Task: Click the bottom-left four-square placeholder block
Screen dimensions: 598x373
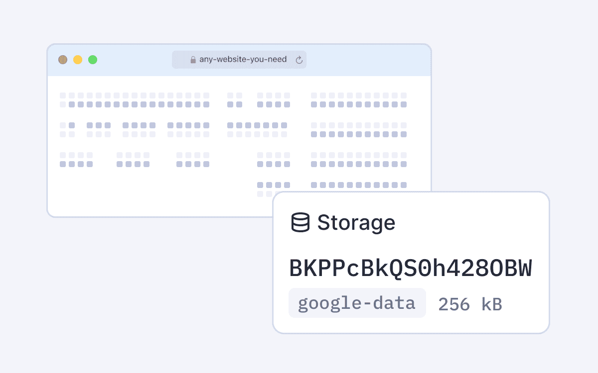Action: pyautogui.click(x=76, y=160)
